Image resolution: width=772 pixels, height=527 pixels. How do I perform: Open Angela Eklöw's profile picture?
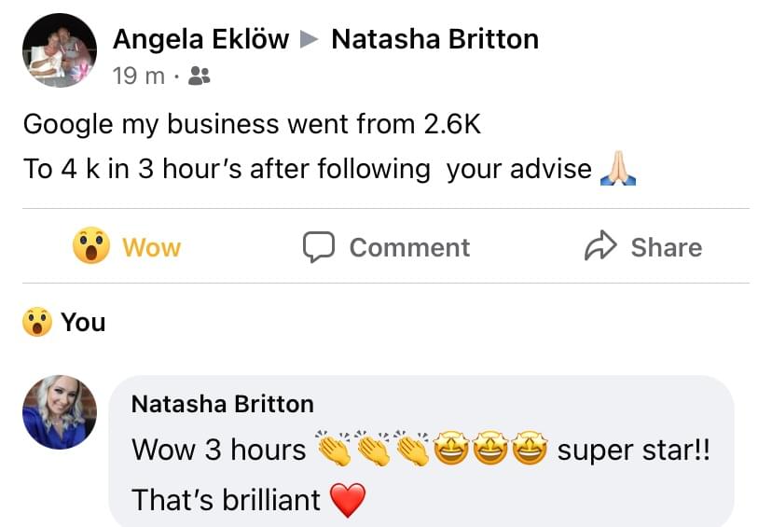pos(60,51)
